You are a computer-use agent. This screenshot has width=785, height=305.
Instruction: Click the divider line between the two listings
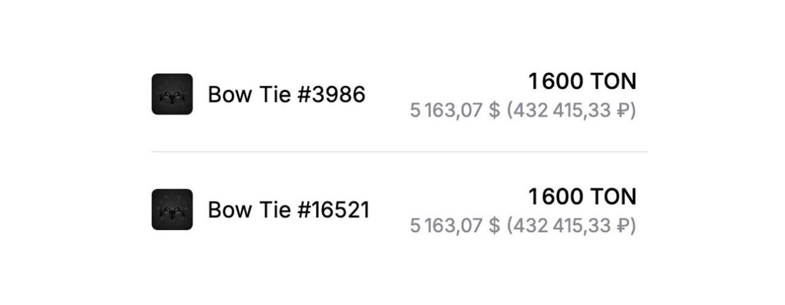point(399,152)
